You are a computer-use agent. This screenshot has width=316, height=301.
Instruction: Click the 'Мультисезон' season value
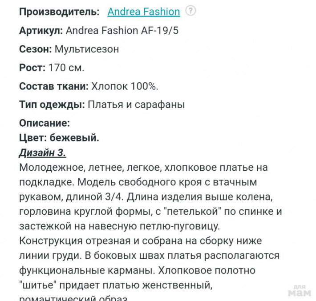86,49
